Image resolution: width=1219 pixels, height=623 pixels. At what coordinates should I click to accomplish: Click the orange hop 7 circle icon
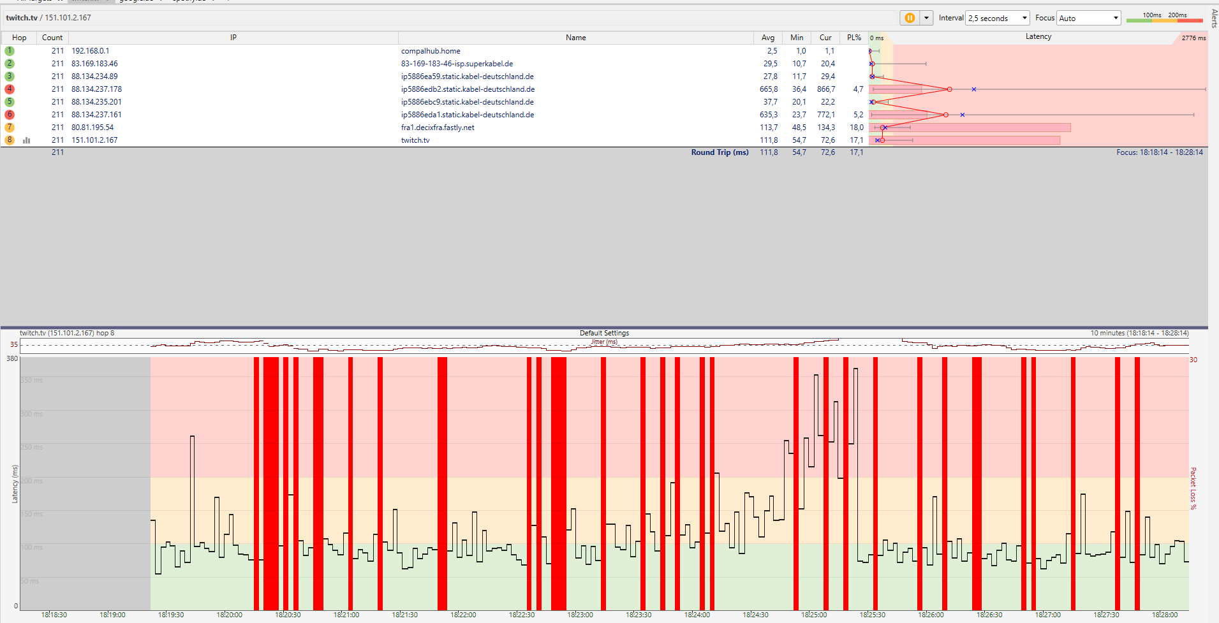[10, 128]
